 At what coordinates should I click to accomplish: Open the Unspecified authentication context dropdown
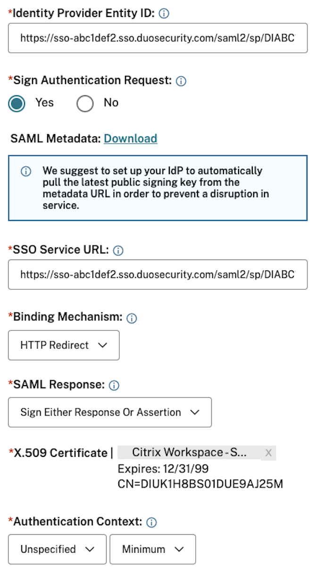pos(57,549)
